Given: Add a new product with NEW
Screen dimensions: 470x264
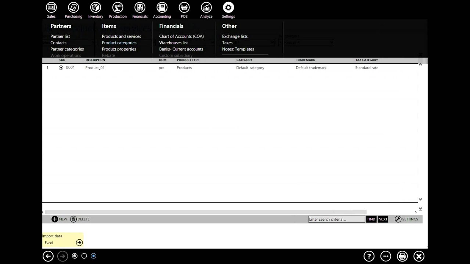Looking at the screenshot, I should [59, 219].
